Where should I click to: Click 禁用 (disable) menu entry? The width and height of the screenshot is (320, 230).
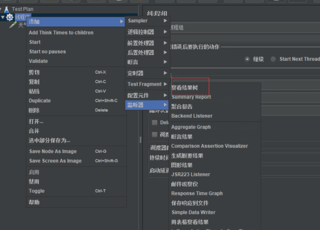tap(77, 182)
